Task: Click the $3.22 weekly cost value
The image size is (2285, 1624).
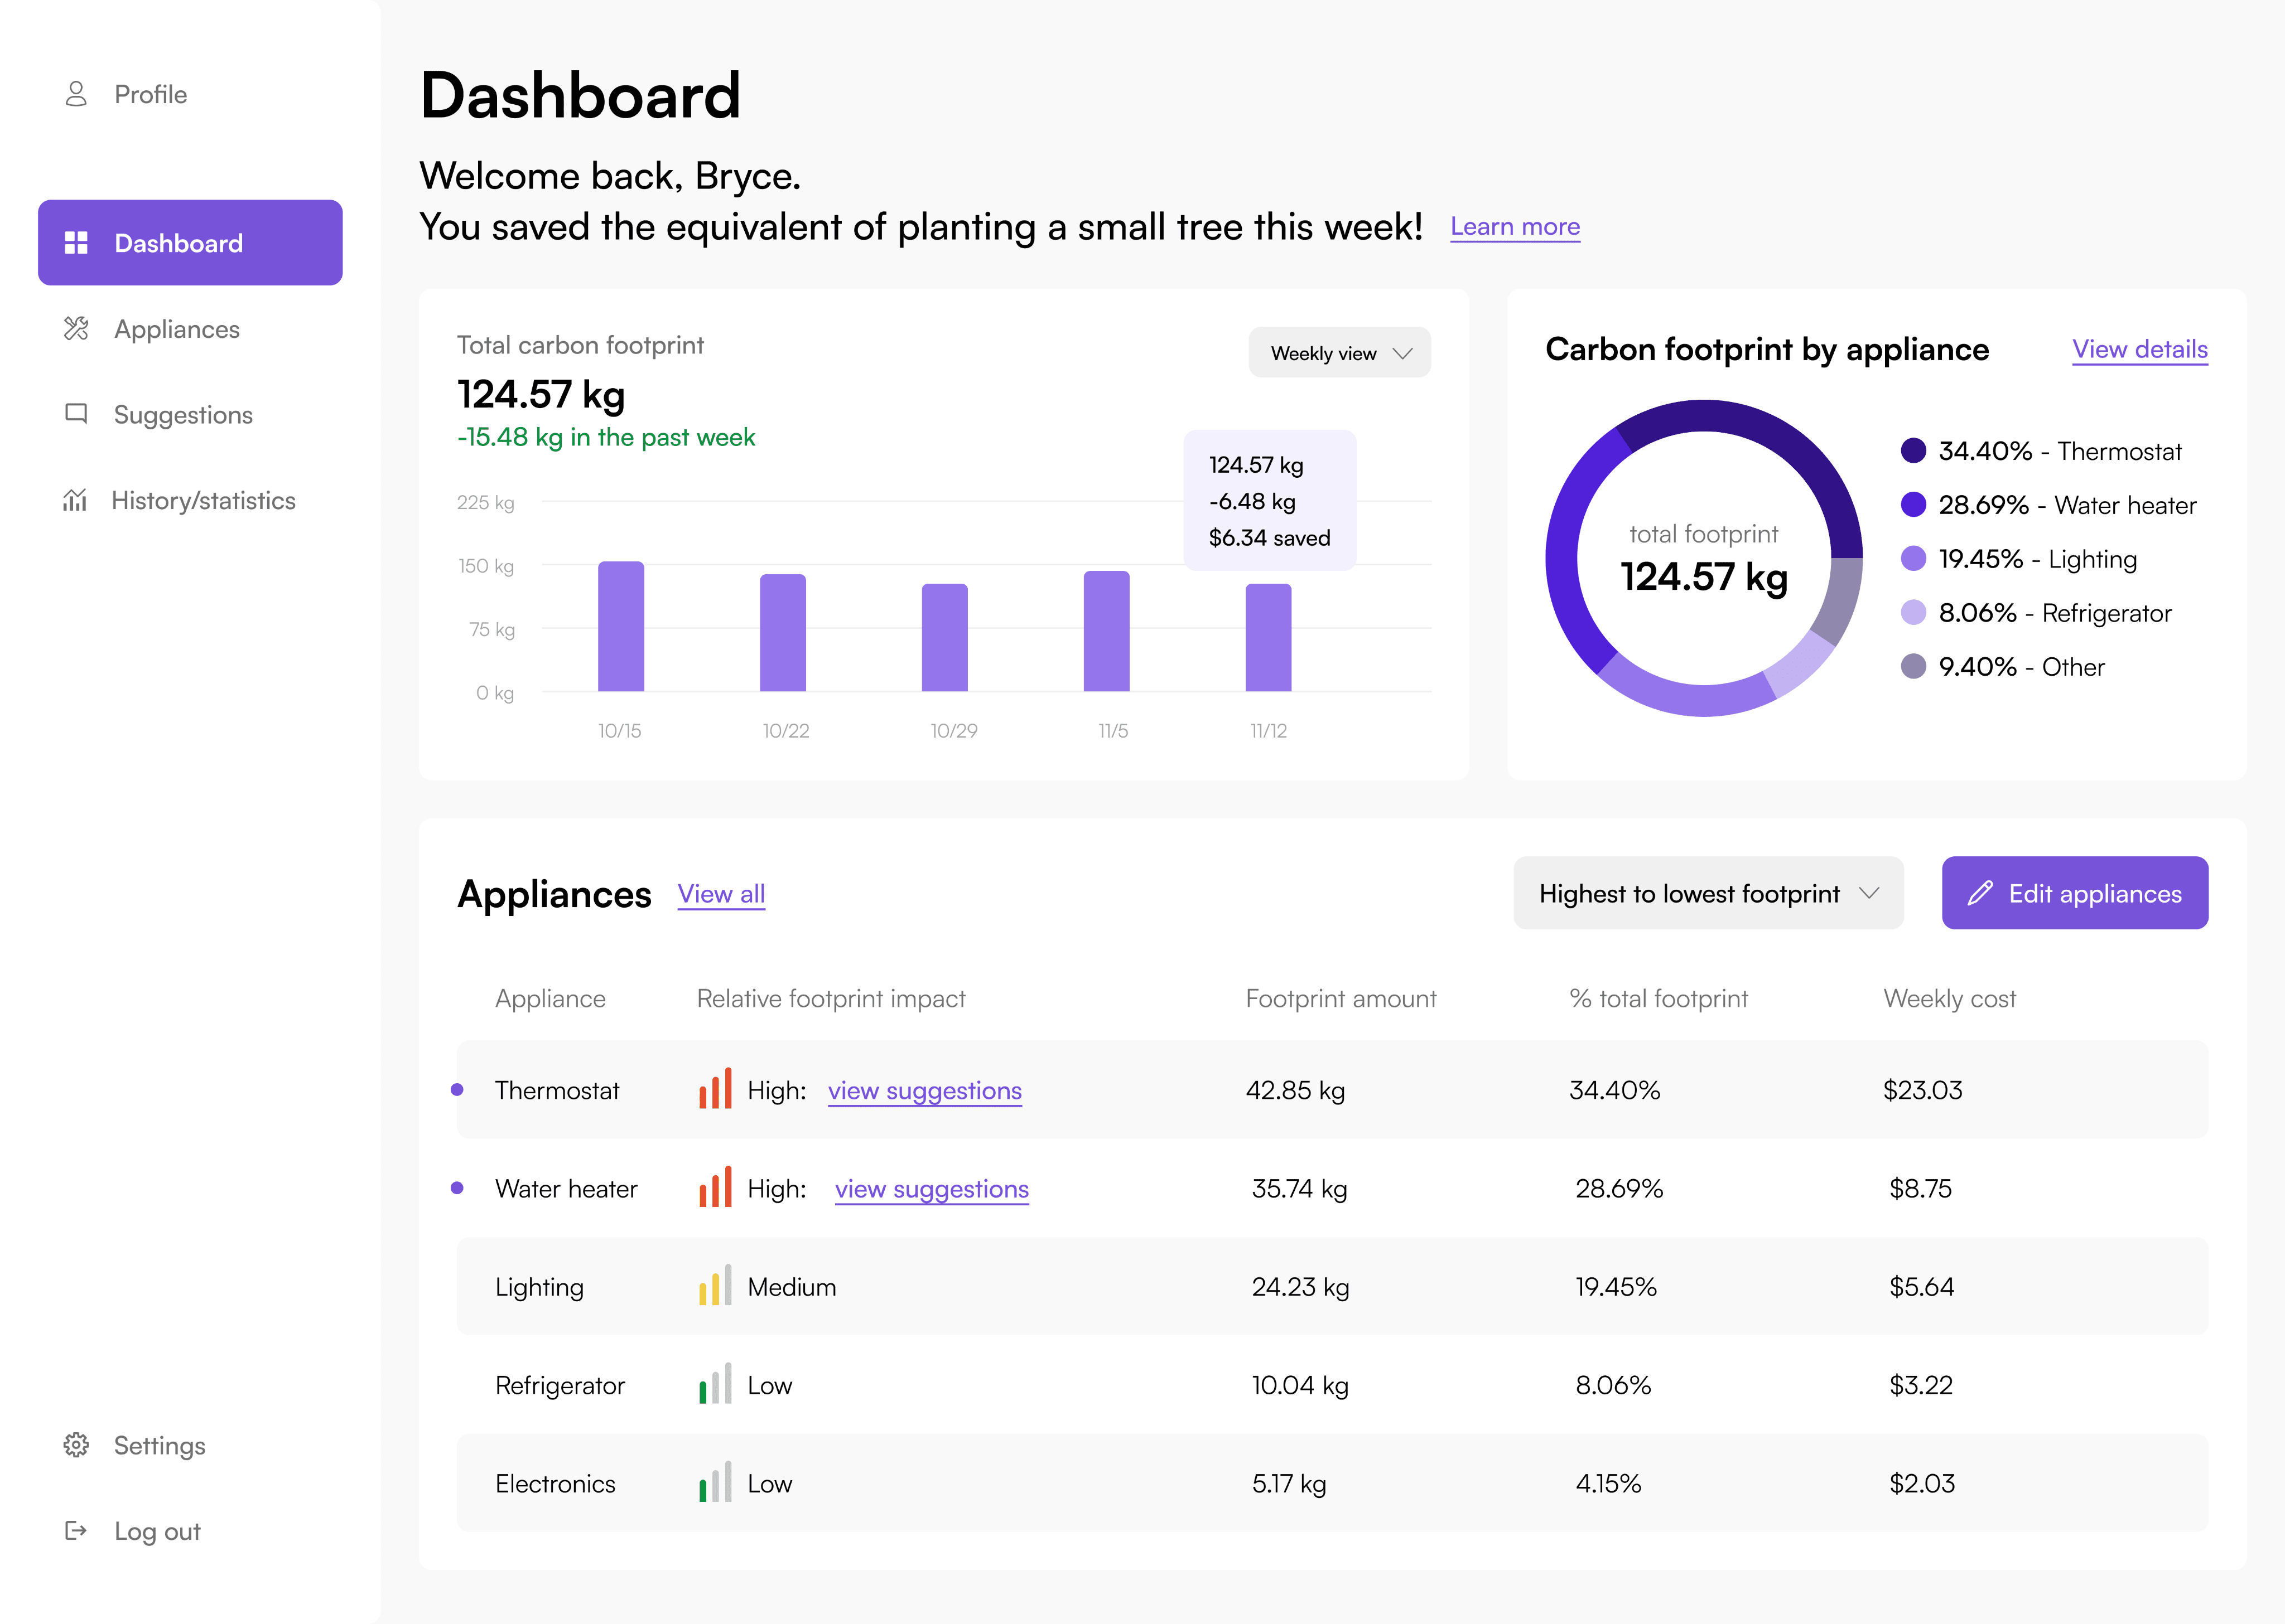Action: point(1921,1385)
